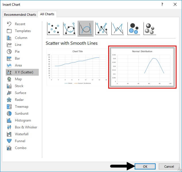Cancel the Insert Chart dialog
Screen dimensions: 182x172
(x=169, y=167)
